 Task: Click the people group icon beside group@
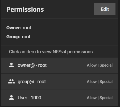[x=11, y=81]
